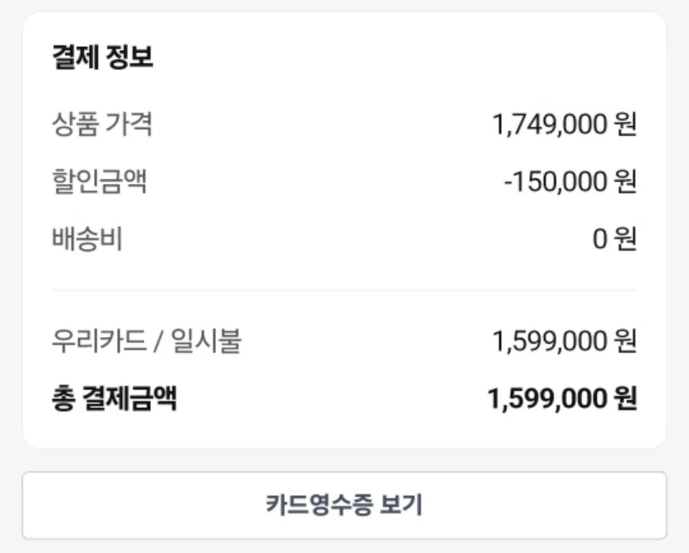689x553 pixels.
Task: Click the 원 unit in the 배송비 row
Action: (x=625, y=239)
